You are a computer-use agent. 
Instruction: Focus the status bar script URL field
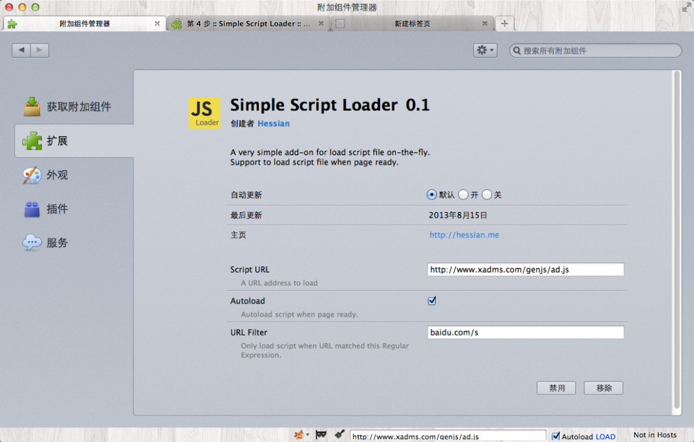point(448,437)
